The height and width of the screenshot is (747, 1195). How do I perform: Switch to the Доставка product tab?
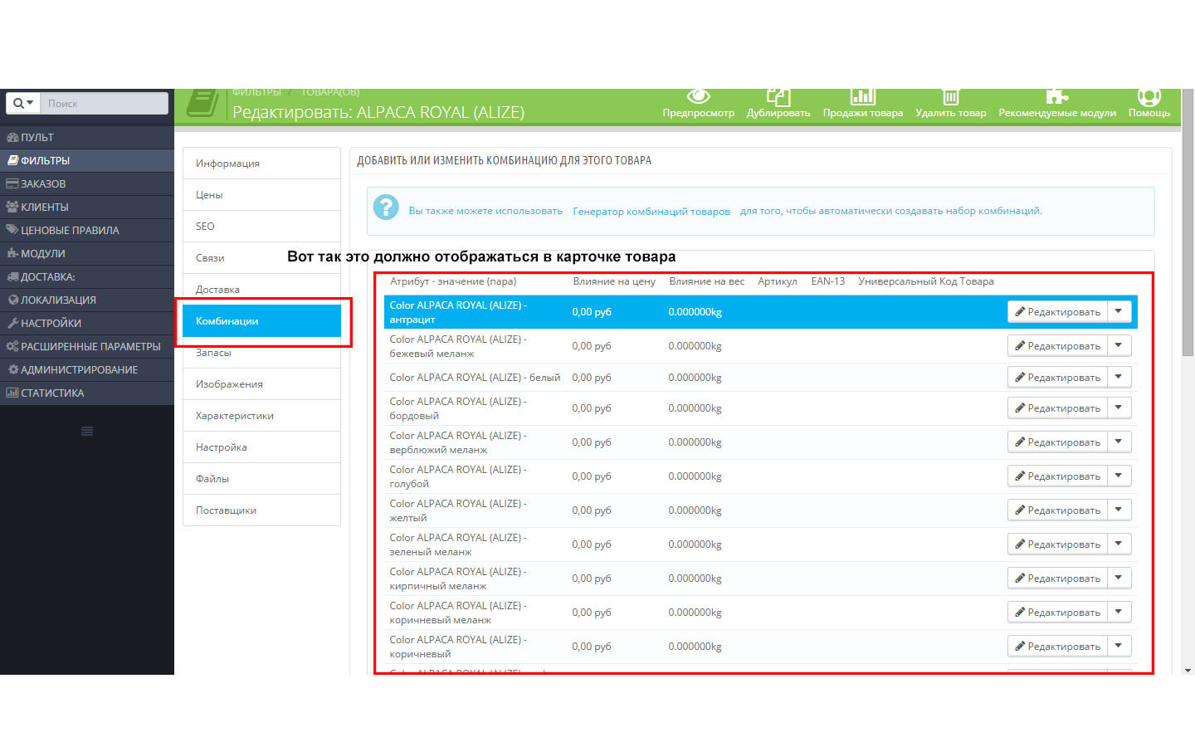[x=261, y=290]
